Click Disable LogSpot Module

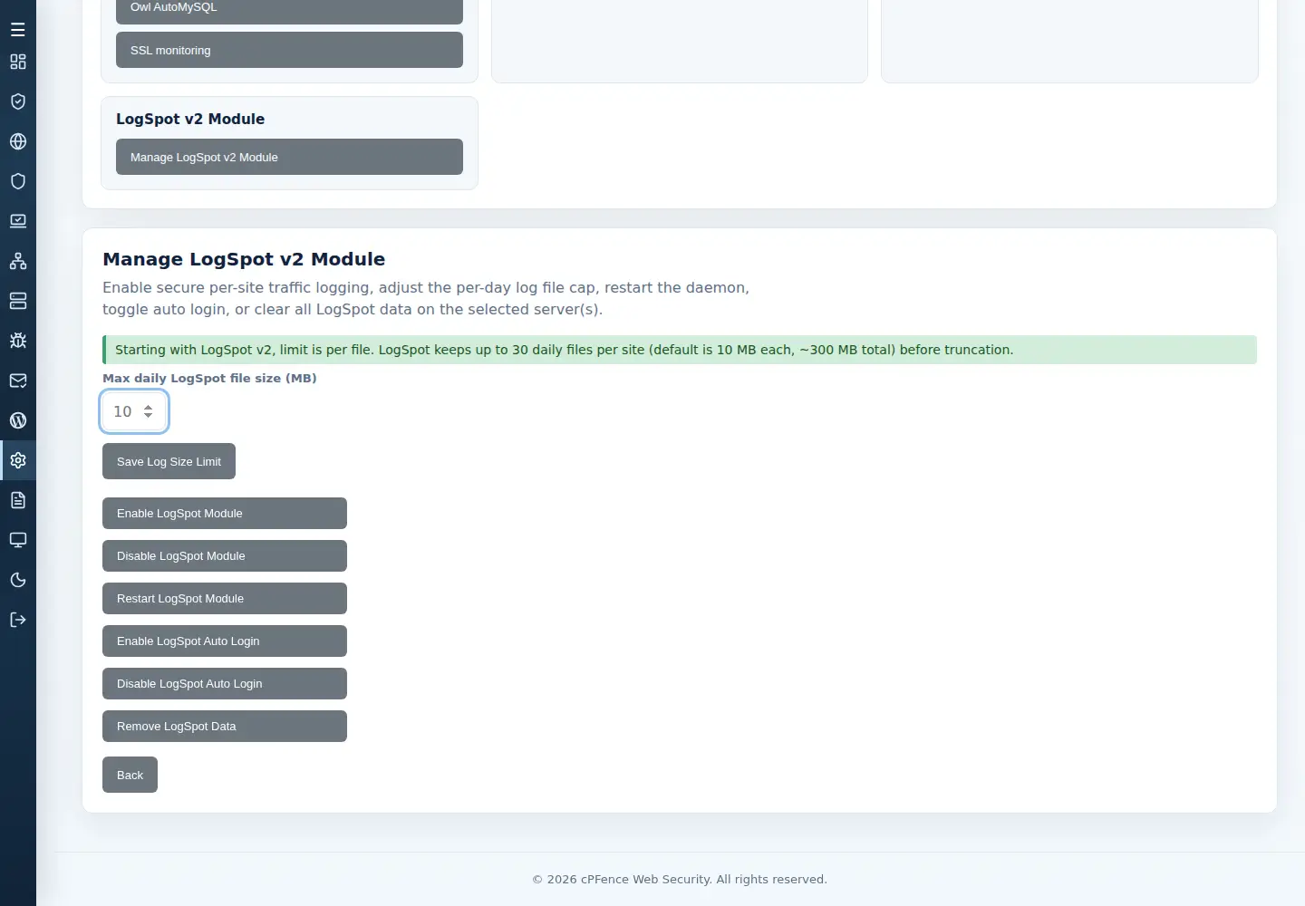(225, 555)
